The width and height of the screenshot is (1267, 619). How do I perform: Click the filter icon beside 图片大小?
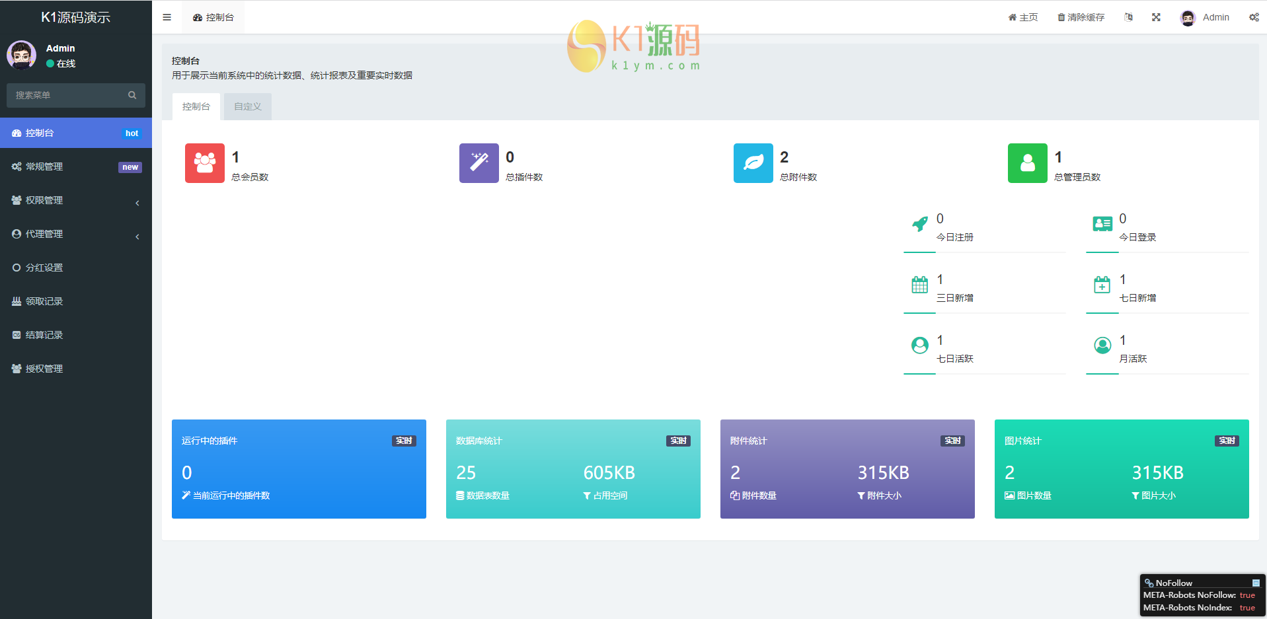(x=1135, y=495)
